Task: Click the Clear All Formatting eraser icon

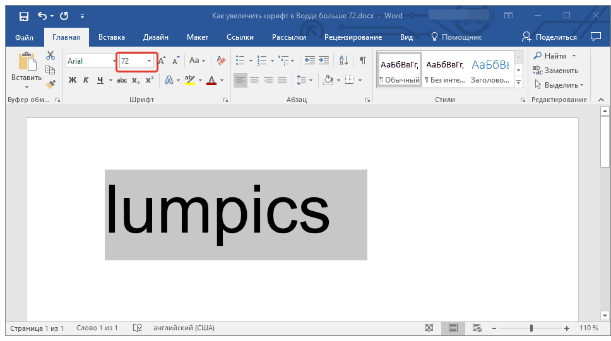Action: pos(220,61)
